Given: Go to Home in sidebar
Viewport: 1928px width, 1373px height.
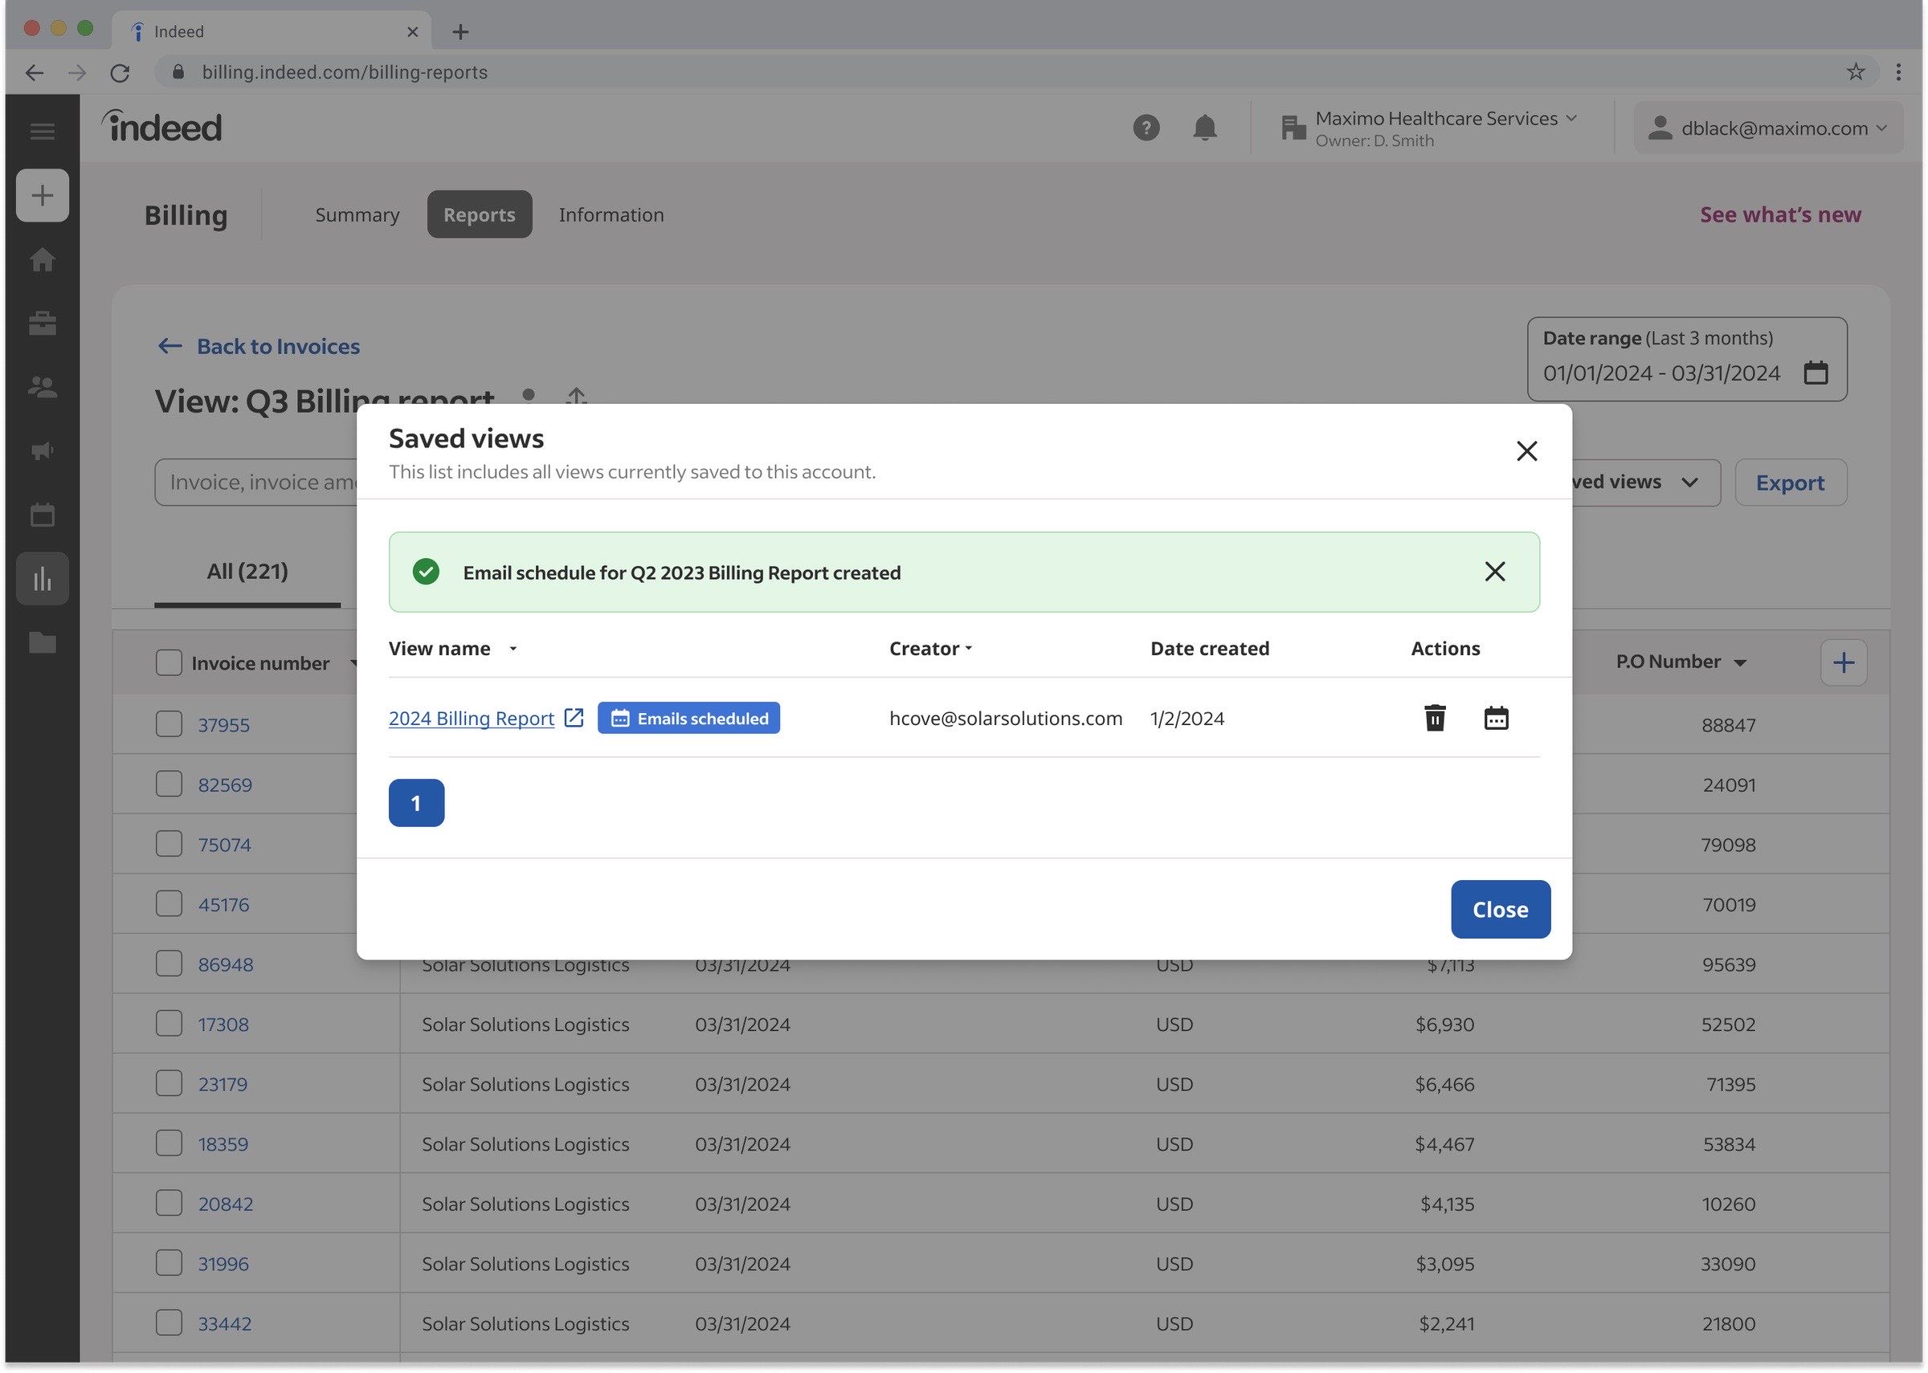Looking at the screenshot, I should click(x=43, y=259).
